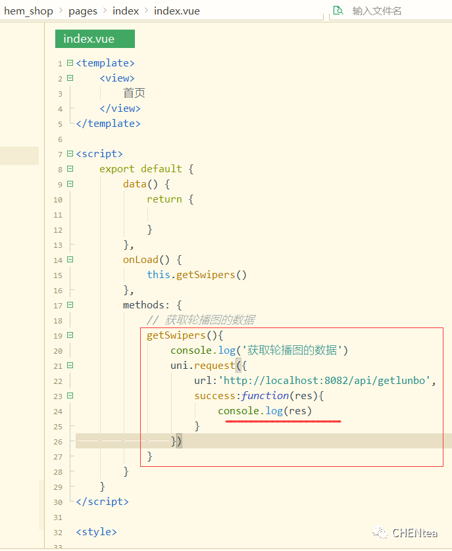Collapse the template block on line 1
The width and height of the screenshot is (452, 551).
70,63
